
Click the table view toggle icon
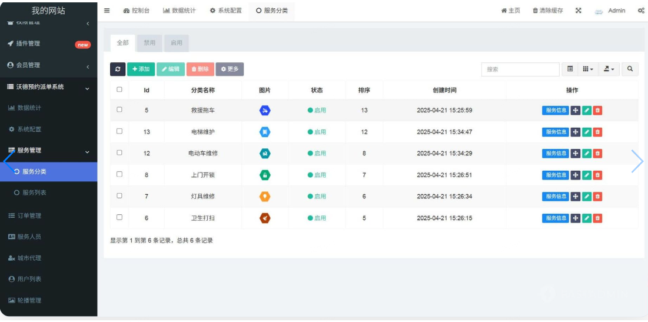(570, 69)
